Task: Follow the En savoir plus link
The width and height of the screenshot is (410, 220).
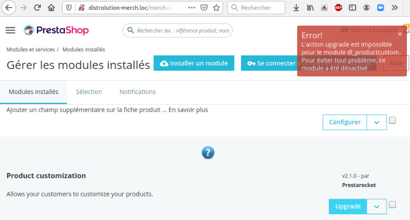Action: click(x=188, y=110)
